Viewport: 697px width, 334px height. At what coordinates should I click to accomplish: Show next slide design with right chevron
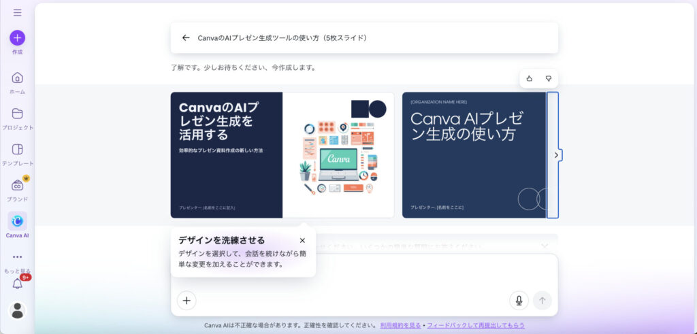[556, 155]
